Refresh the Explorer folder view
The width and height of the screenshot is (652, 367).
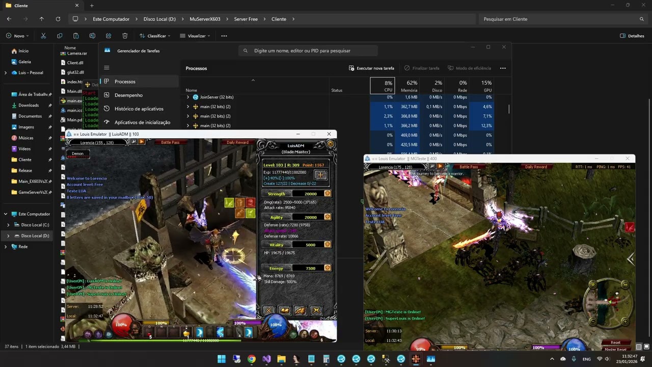click(x=58, y=19)
